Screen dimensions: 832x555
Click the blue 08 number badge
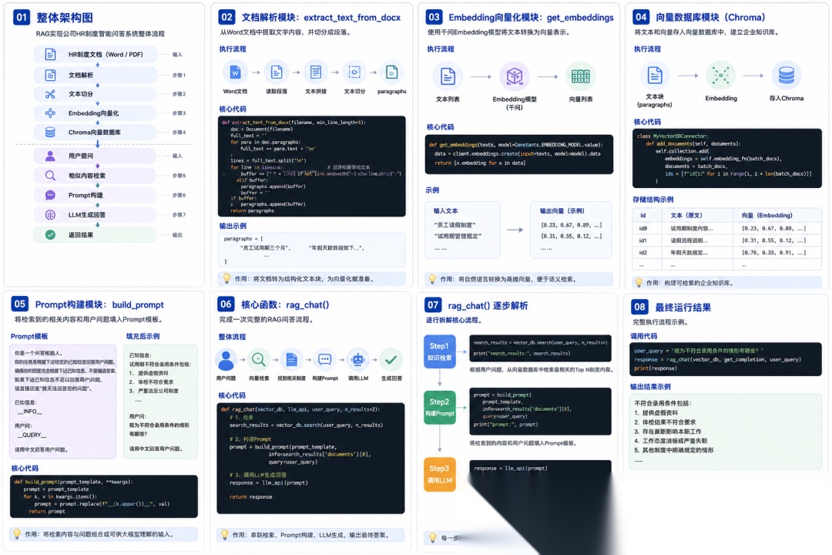(640, 307)
